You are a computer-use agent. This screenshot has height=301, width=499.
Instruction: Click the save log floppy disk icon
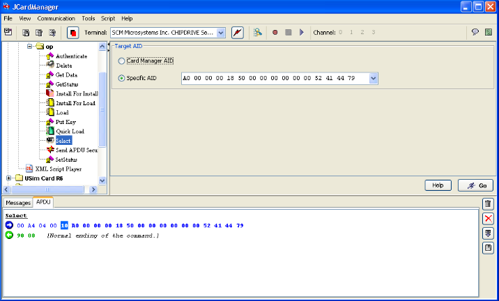click(489, 248)
